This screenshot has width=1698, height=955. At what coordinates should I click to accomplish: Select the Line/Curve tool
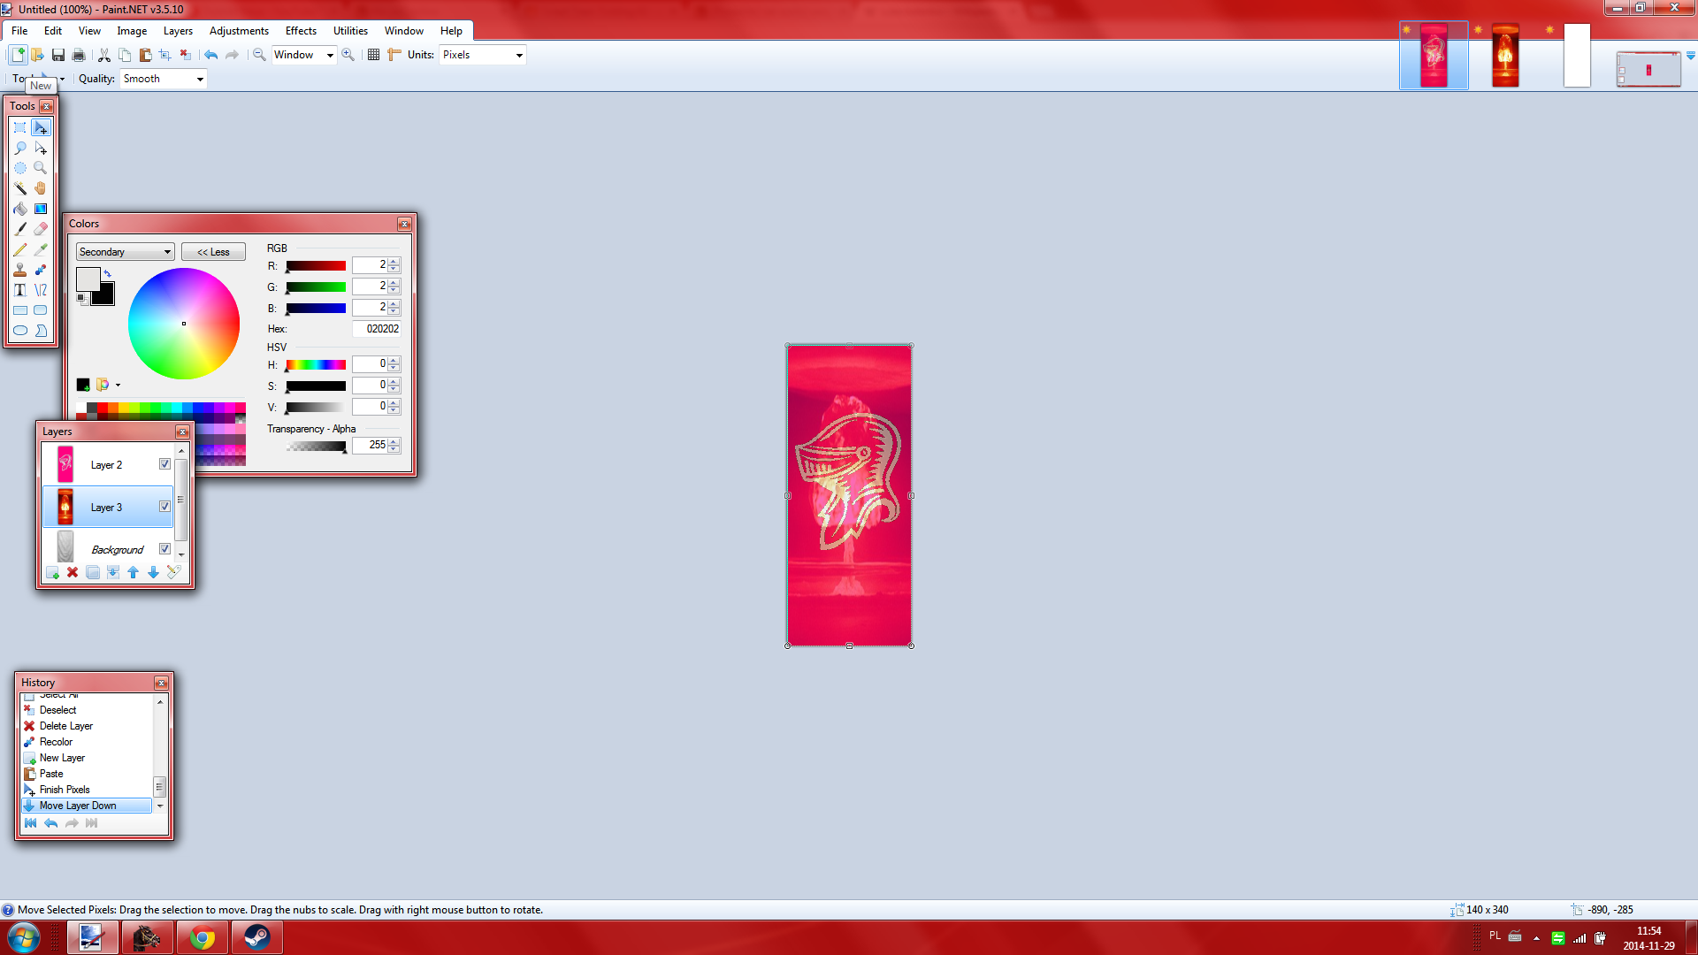(41, 290)
